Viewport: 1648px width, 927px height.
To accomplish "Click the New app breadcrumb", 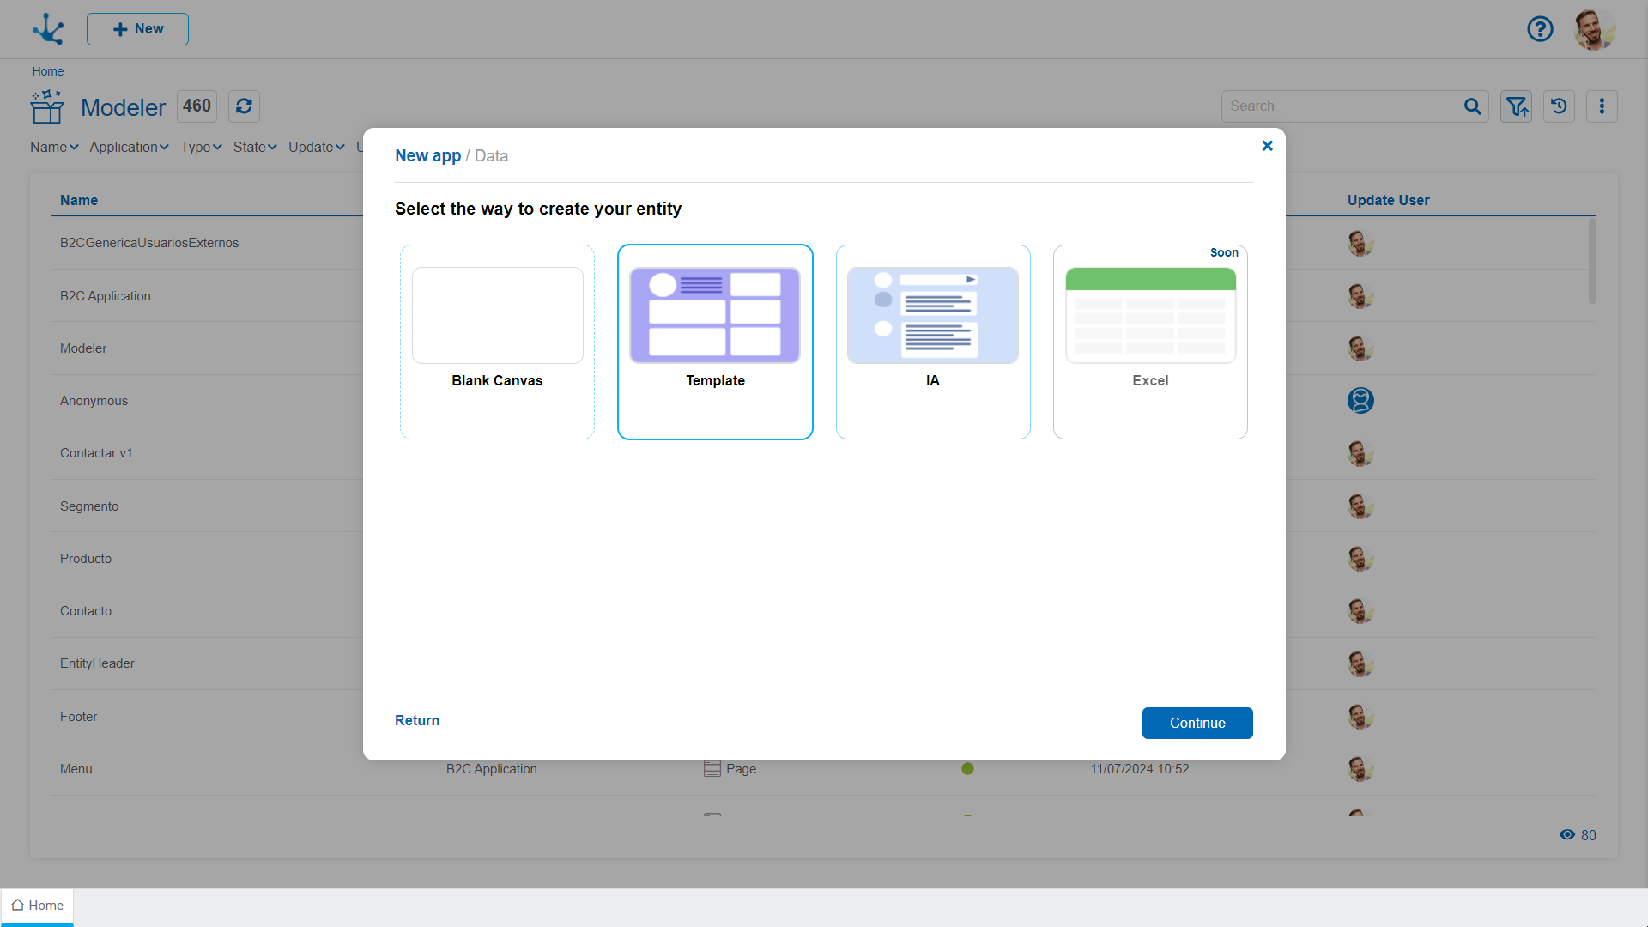I will click(427, 156).
